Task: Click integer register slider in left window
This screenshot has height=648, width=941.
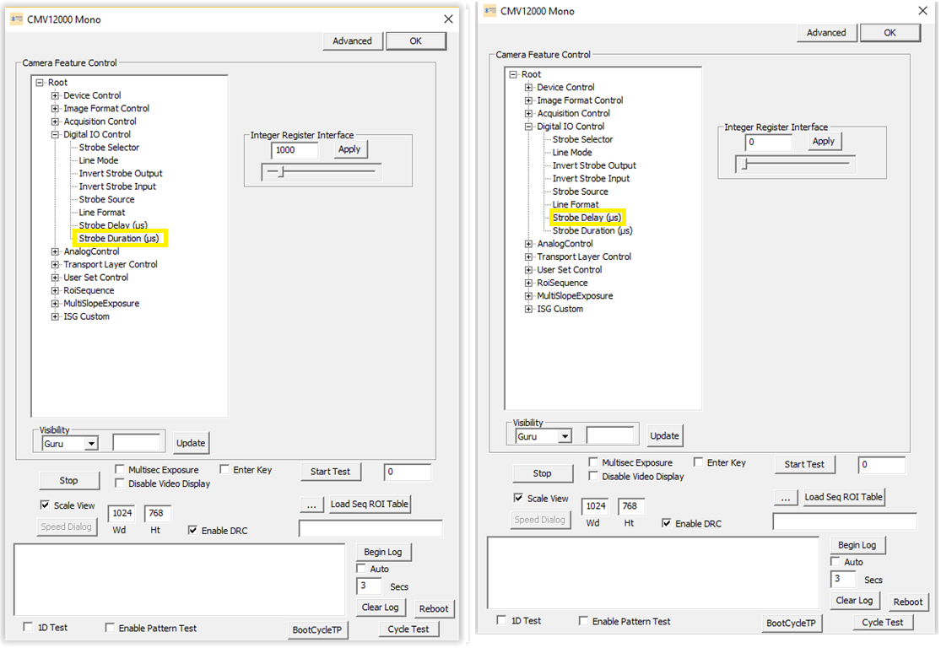Action: (x=321, y=172)
